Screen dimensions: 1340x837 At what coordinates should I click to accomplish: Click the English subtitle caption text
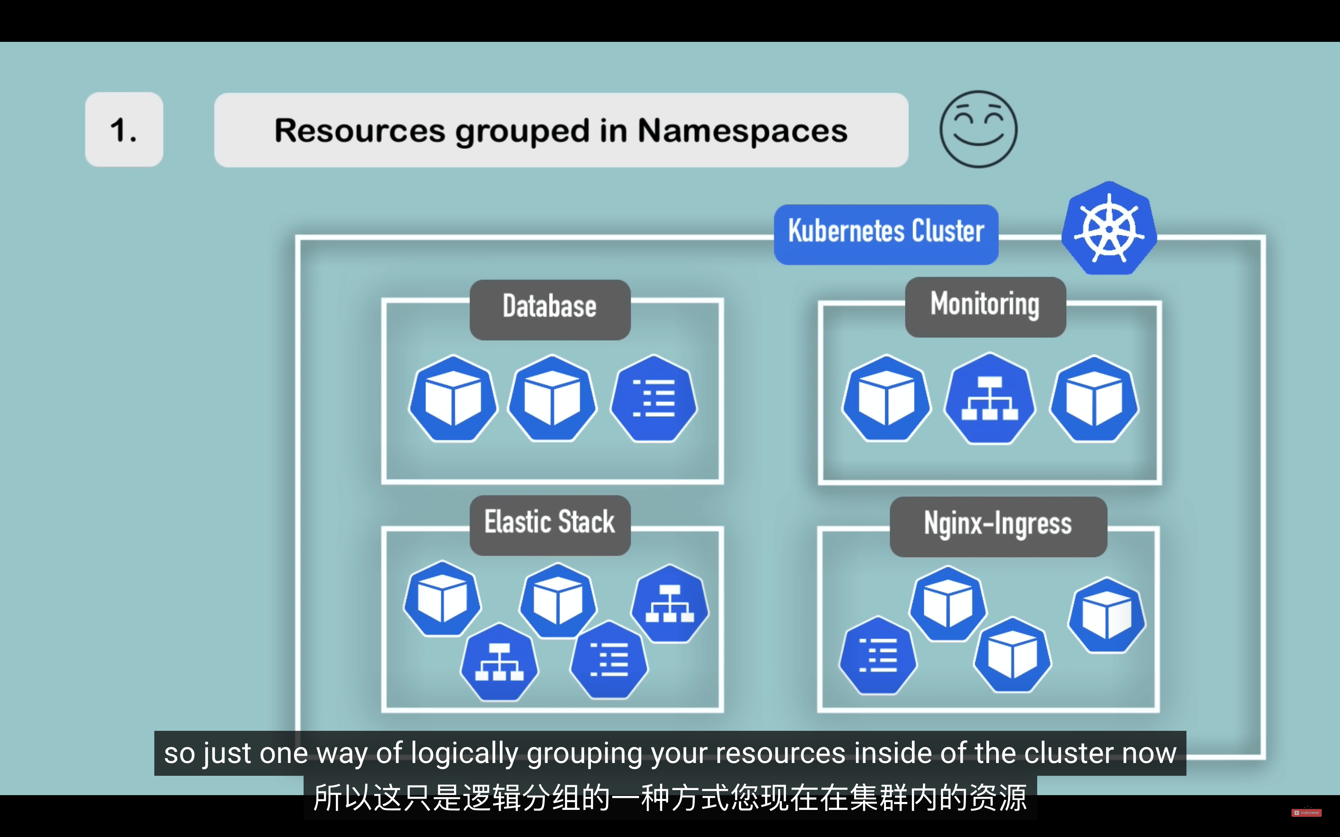(x=670, y=753)
